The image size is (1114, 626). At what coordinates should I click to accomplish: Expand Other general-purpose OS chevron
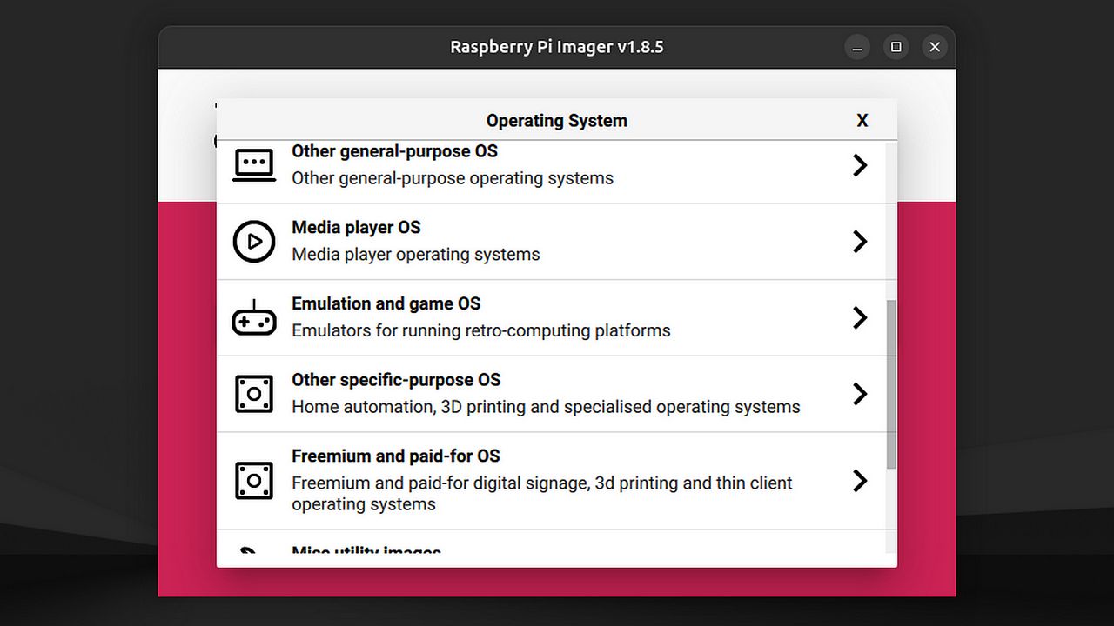(x=860, y=165)
